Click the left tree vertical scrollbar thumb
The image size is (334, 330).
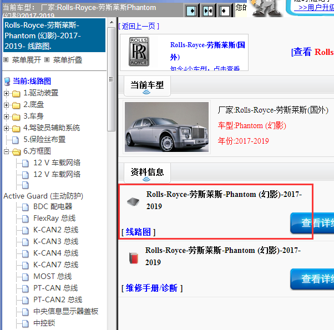coord(112,79)
